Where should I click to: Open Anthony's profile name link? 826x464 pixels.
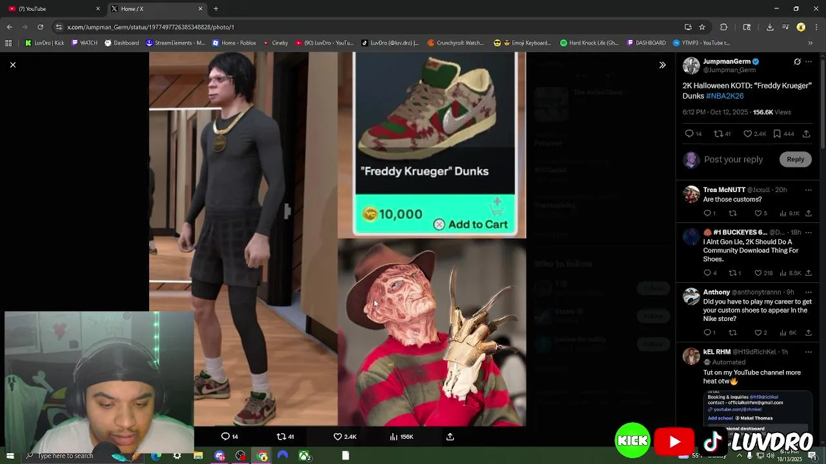tap(716, 292)
